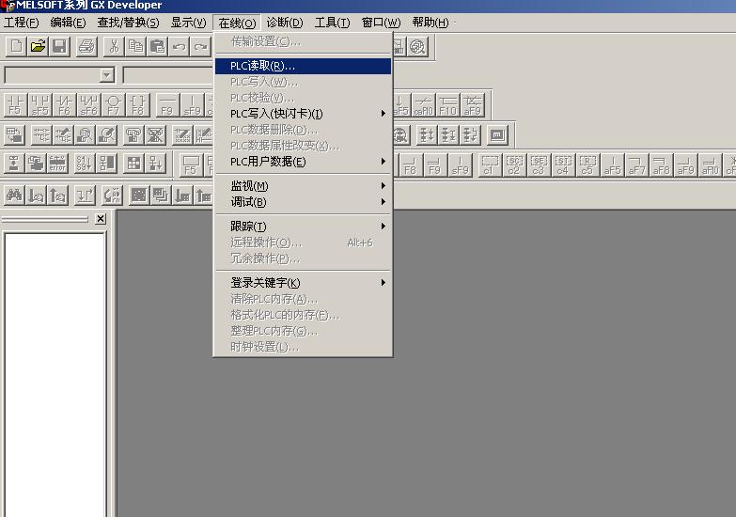Expand the 登录关键字(K) submenu

[303, 283]
